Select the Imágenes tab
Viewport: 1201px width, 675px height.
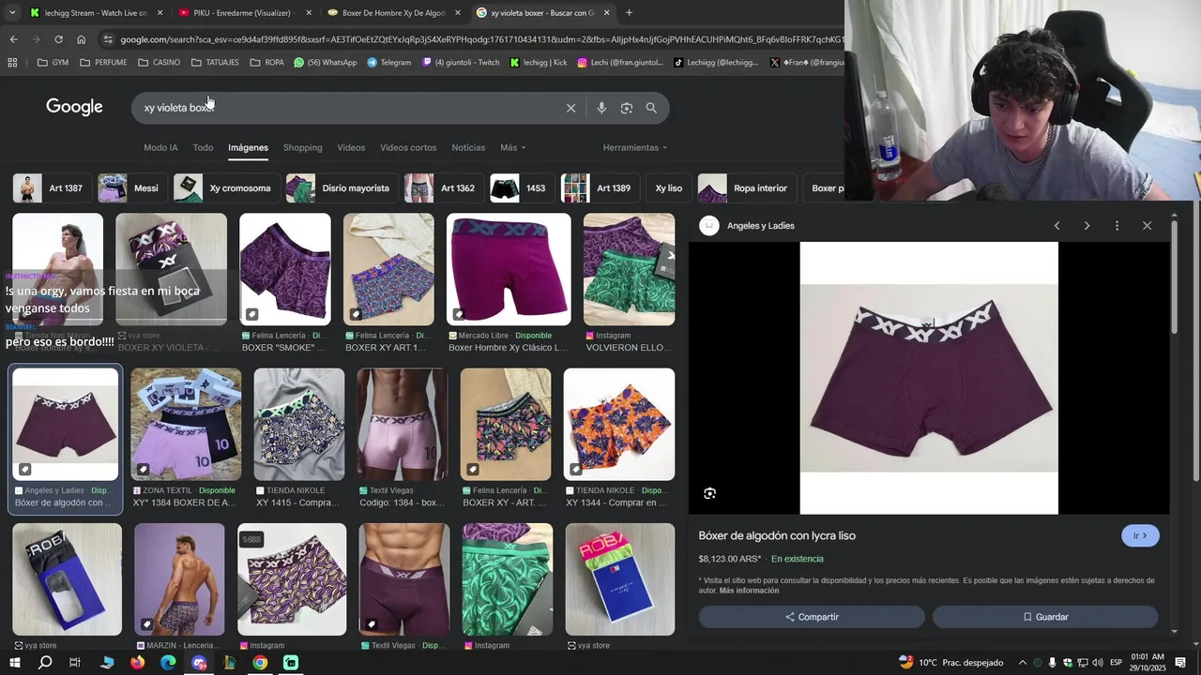click(x=248, y=147)
